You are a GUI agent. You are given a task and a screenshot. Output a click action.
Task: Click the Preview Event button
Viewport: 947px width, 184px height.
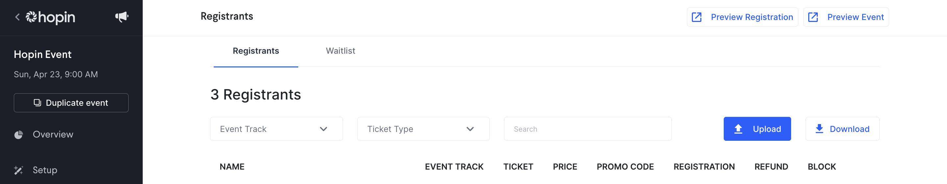click(x=846, y=17)
